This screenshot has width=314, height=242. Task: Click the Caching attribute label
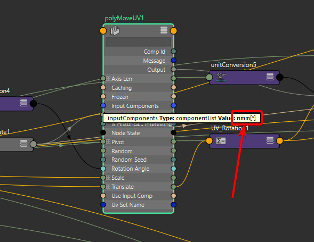point(122,88)
